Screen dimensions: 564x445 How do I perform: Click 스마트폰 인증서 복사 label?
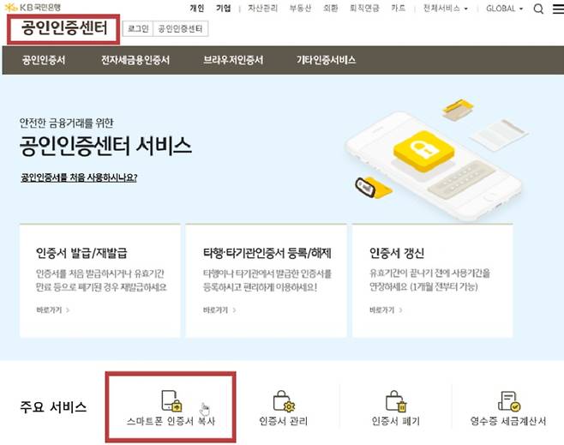point(171,421)
